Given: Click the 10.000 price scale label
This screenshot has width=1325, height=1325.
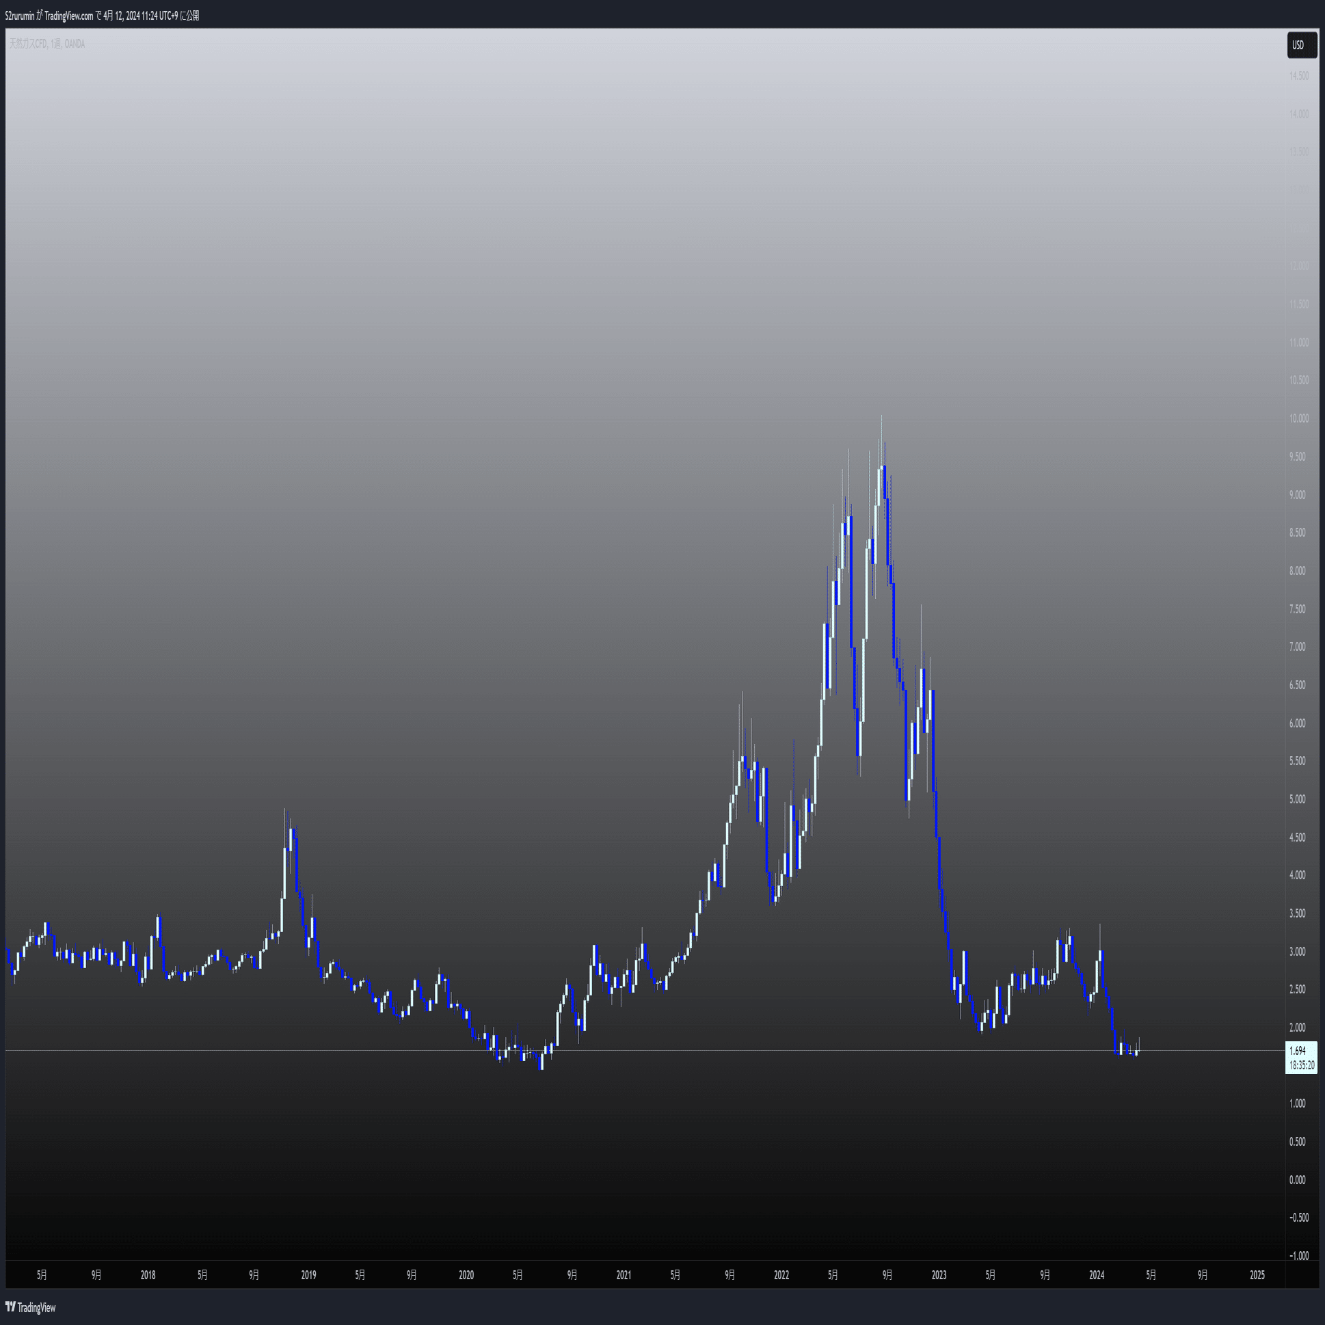Looking at the screenshot, I should [1298, 418].
